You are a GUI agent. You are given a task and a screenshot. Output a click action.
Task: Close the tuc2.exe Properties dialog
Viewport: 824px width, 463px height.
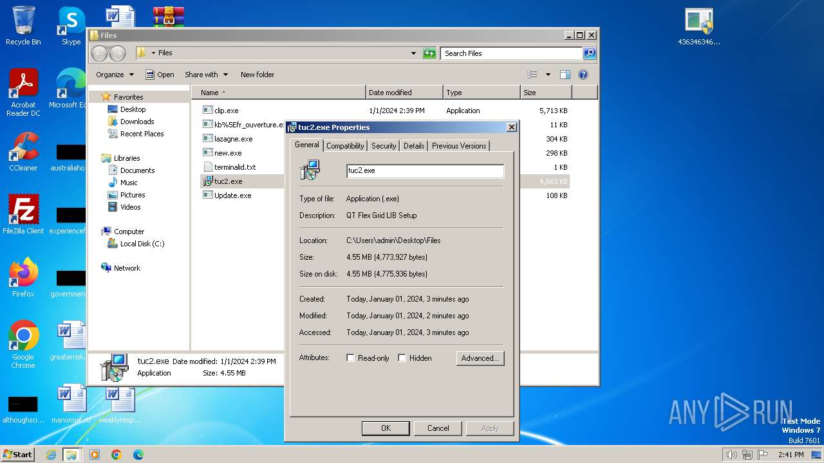(x=512, y=127)
